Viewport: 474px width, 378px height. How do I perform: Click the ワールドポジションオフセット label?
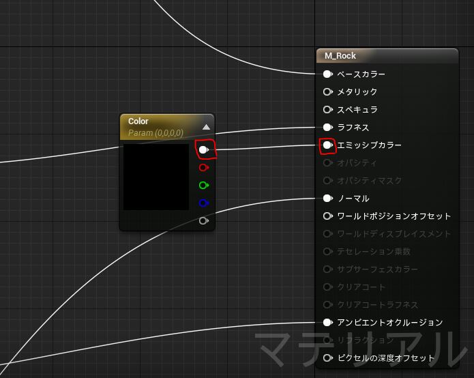pos(394,216)
